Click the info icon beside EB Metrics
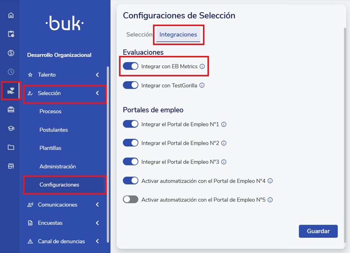This screenshot has width=350, height=253. [x=202, y=66]
